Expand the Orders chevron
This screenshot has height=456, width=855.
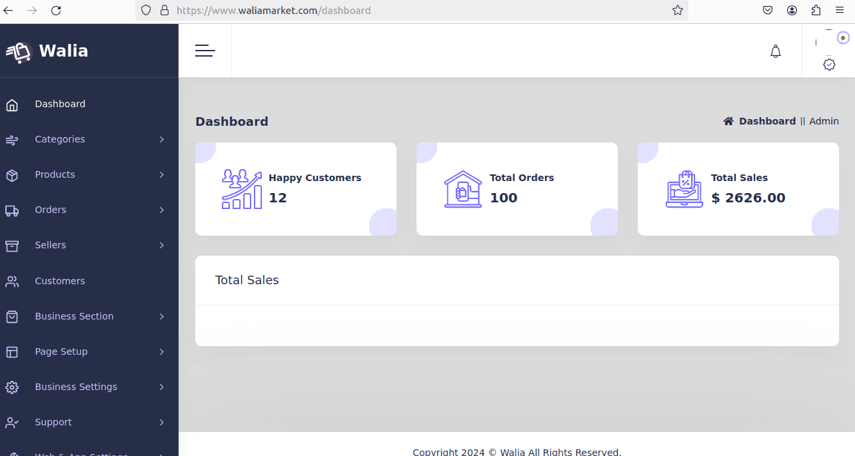(x=162, y=210)
